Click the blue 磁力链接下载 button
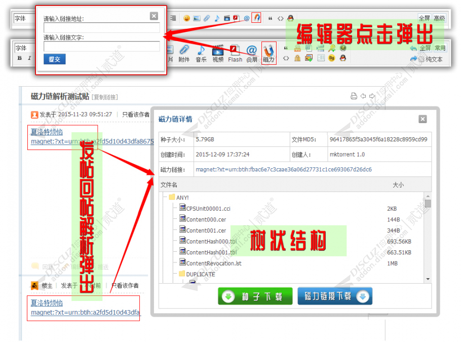This screenshot has height=342, width=461. [334, 296]
